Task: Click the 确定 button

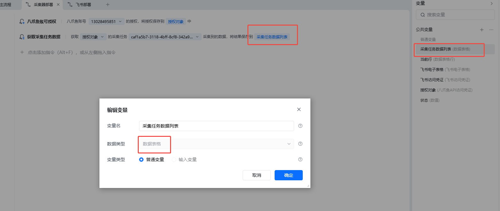Action: tap(289, 175)
